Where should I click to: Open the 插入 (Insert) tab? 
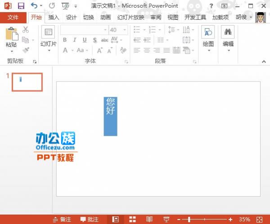click(x=54, y=17)
